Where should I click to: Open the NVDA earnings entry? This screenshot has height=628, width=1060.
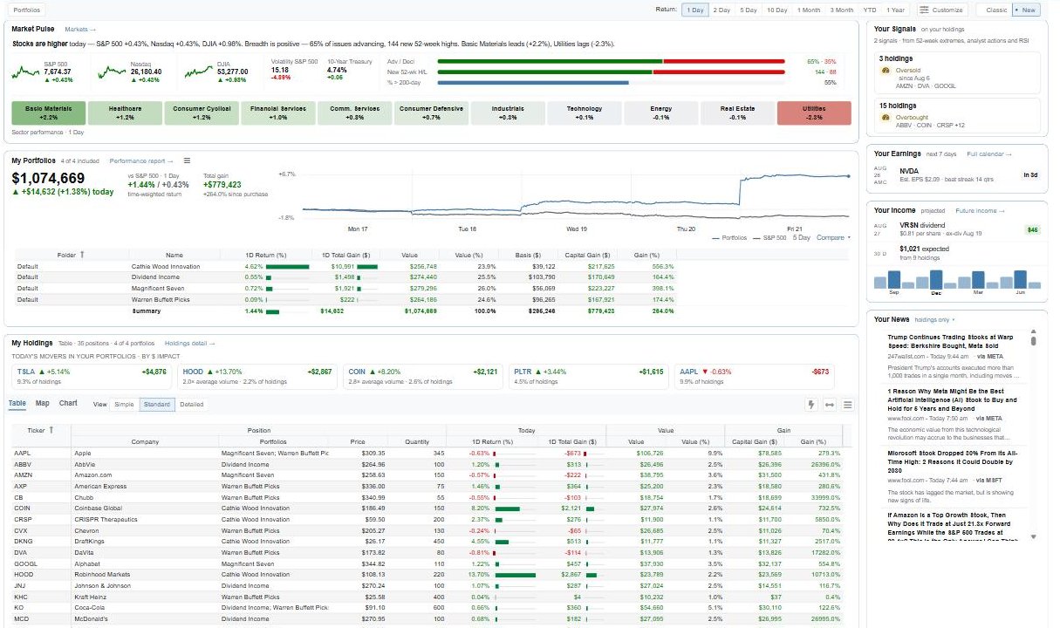pyautogui.click(x=957, y=174)
